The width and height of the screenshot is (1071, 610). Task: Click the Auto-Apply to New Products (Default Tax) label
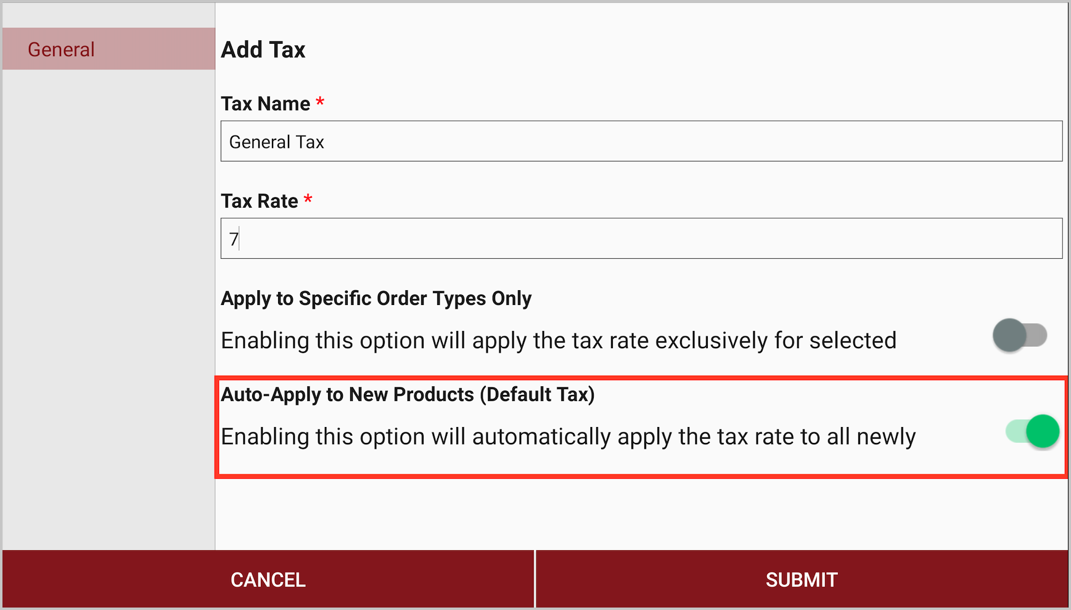[x=408, y=394]
